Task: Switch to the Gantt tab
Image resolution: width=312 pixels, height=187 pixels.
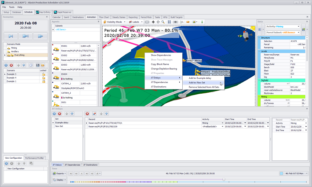Action: (x=67, y=17)
